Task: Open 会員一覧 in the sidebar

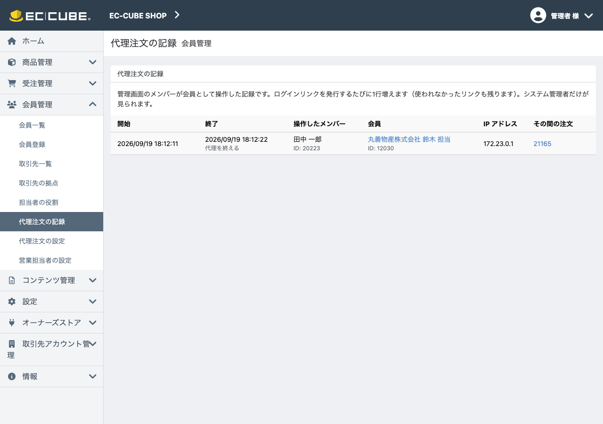Action: point(52,125)
